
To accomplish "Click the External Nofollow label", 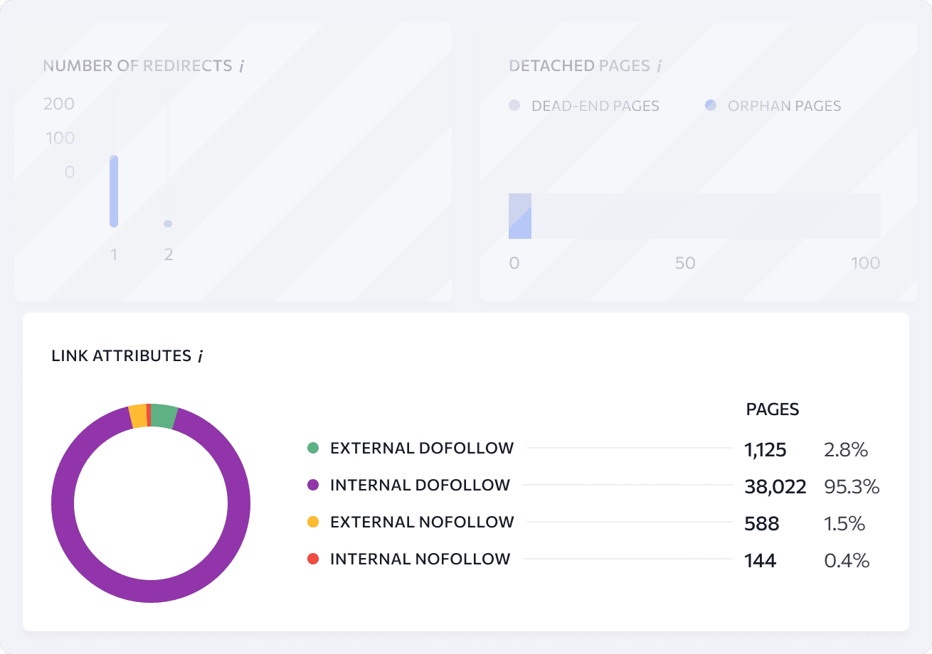I will click(x=422, y=522).
